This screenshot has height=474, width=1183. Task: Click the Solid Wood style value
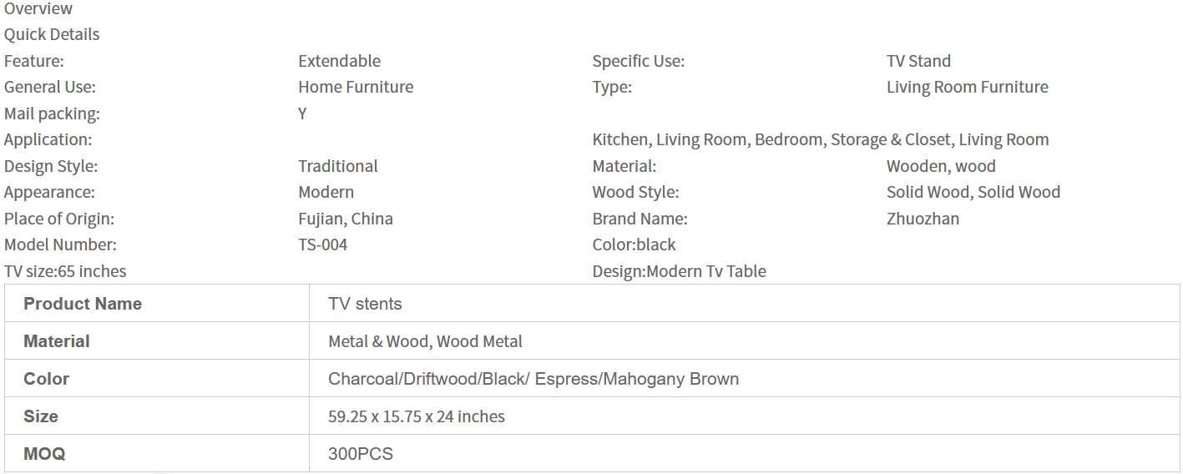point(973,193)
